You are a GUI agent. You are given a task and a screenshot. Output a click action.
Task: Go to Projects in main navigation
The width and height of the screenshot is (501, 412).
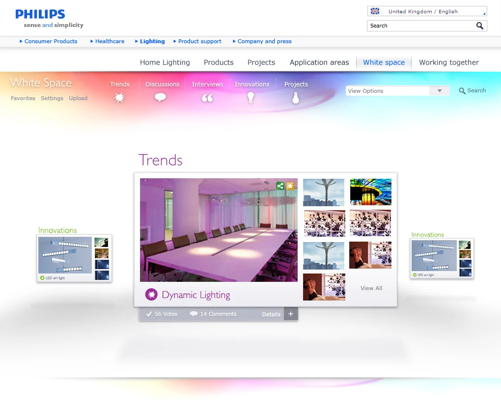tap(261, 62)
